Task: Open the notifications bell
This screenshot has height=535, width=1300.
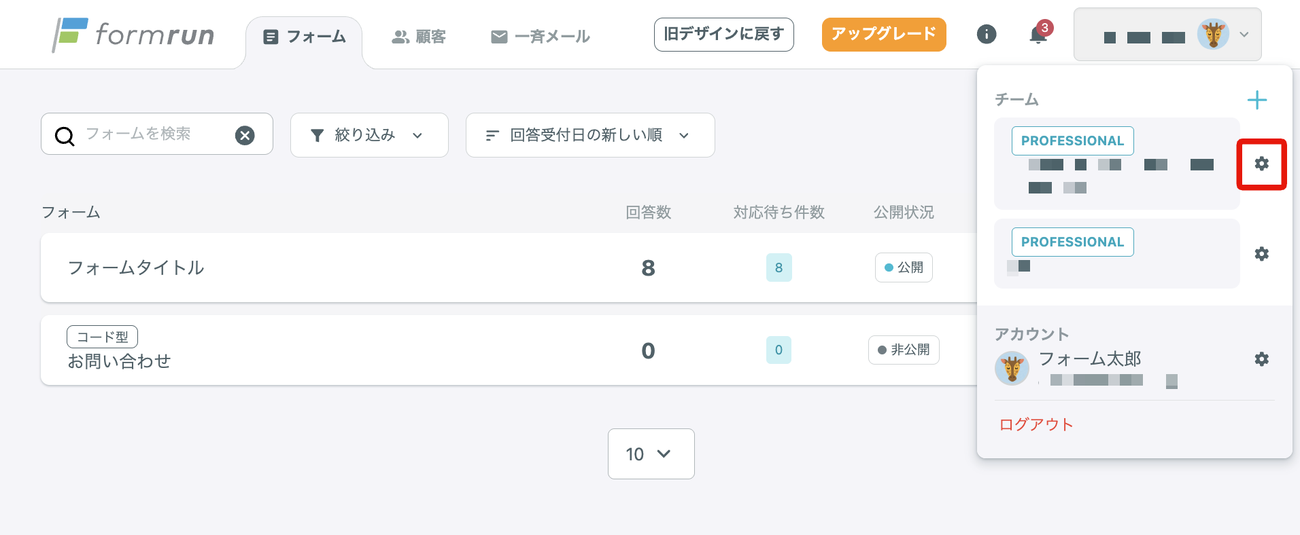Action: coord(1038,34)
